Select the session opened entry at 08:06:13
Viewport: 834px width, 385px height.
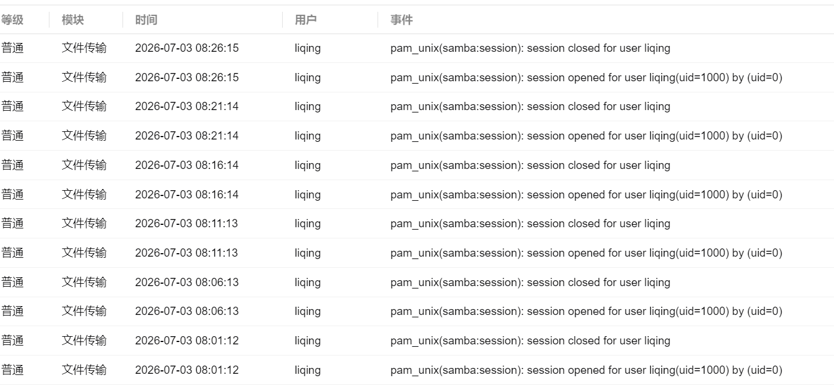point(417,311)
